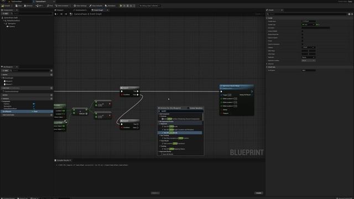Click Add in the My Blueprint panel

pos(5,71)
